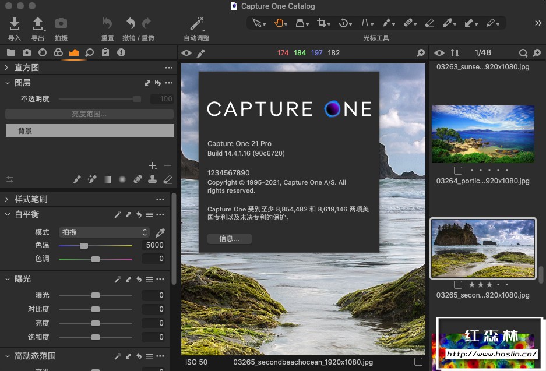Select the Crop tool in toolbar
This screenshot has width=546, height=371.
(322, 23)
